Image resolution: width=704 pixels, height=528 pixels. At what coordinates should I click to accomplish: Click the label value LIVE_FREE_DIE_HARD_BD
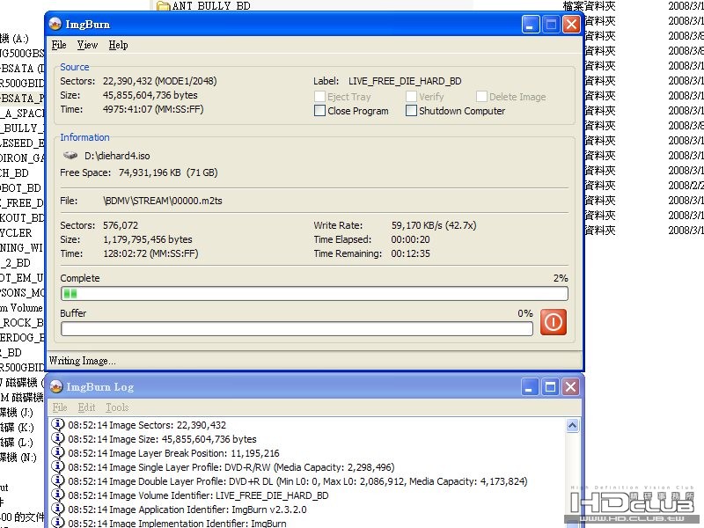pyautogui.click(x=405, y=81)
